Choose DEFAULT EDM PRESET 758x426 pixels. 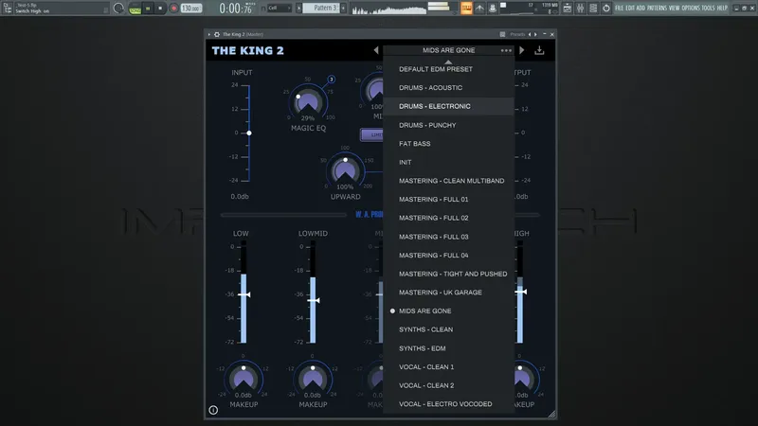pos(448,69)
